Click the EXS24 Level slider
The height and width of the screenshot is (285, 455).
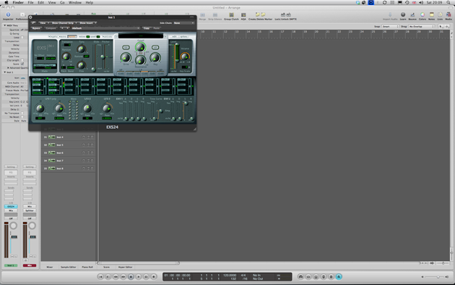[x=177, y=53]
